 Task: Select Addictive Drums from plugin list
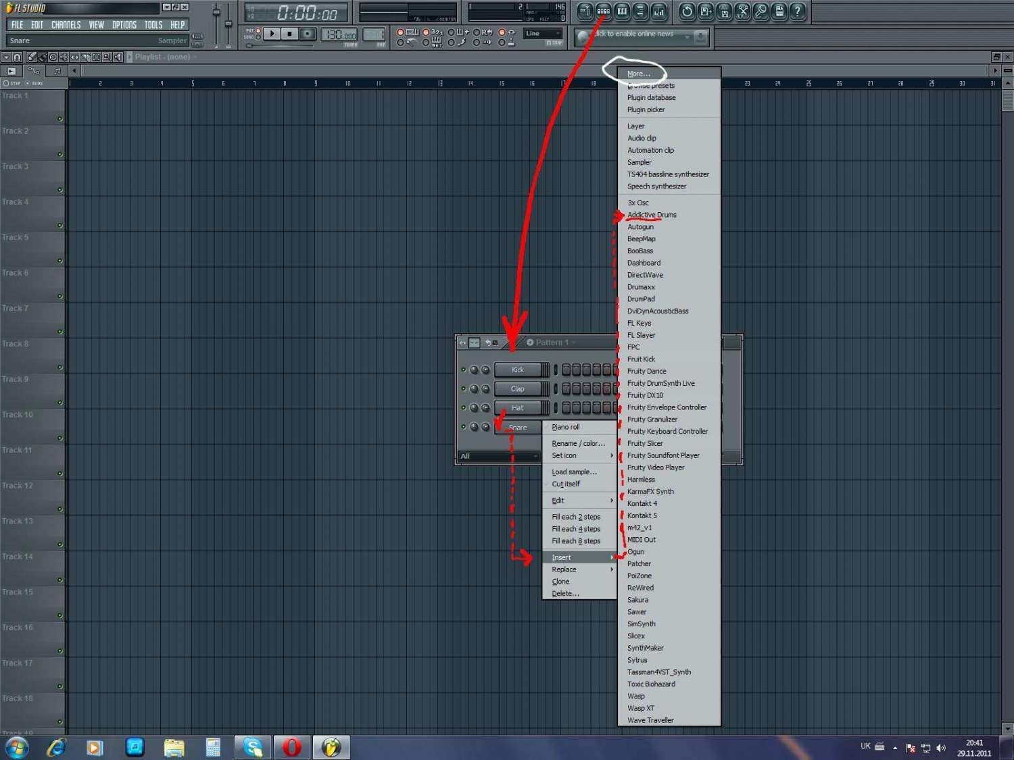click(652, 215)
